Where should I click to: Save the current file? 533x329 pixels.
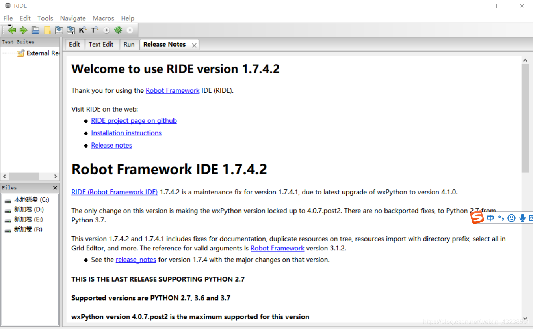click(59, 30)
